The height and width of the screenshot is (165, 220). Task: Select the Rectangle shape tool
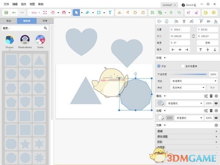[99, 12]
